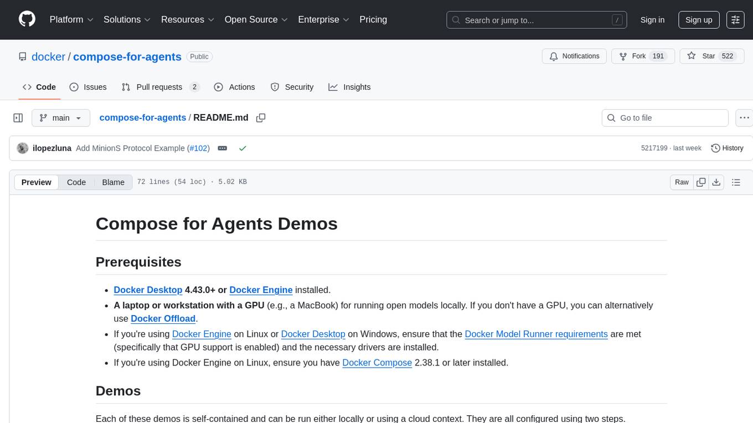Click the pull requests count badge 2

(x=194, y=87)
